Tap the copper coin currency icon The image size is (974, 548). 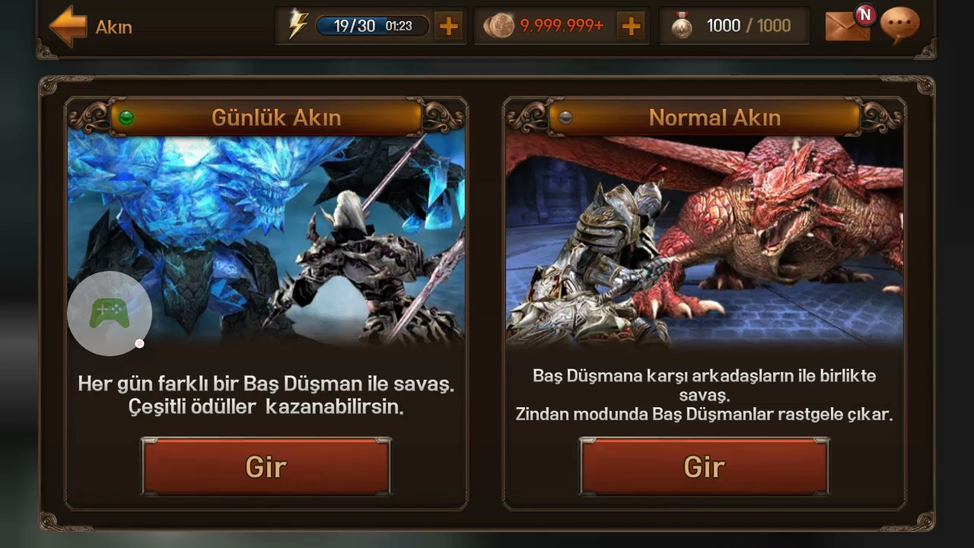(x=498, y=26)
